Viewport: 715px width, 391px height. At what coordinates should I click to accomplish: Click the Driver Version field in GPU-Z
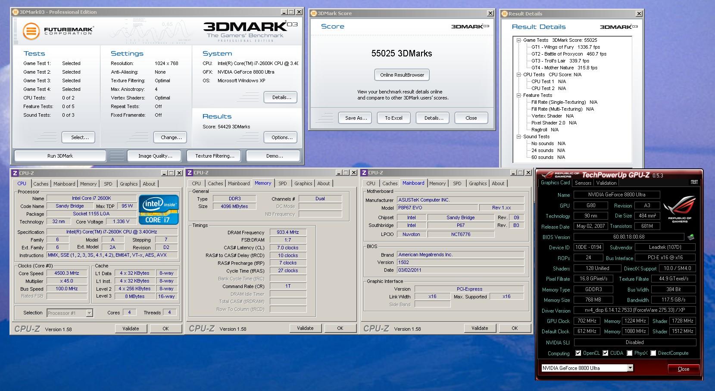tap(635, 310)
